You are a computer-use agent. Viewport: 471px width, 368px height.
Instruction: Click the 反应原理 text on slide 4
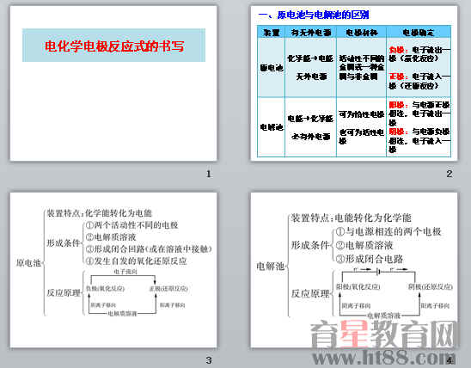[310, 293]
